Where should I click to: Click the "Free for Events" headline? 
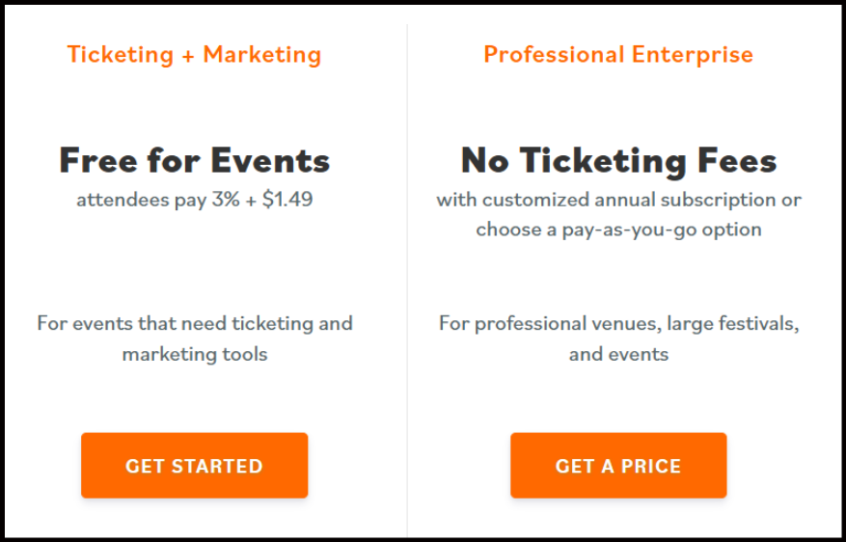(x=194, y=160)
